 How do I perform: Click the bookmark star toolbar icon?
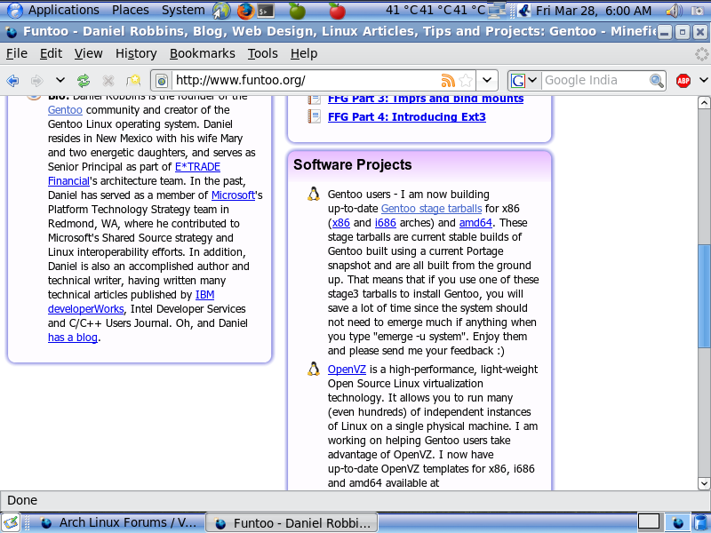[x=133, y=81]
